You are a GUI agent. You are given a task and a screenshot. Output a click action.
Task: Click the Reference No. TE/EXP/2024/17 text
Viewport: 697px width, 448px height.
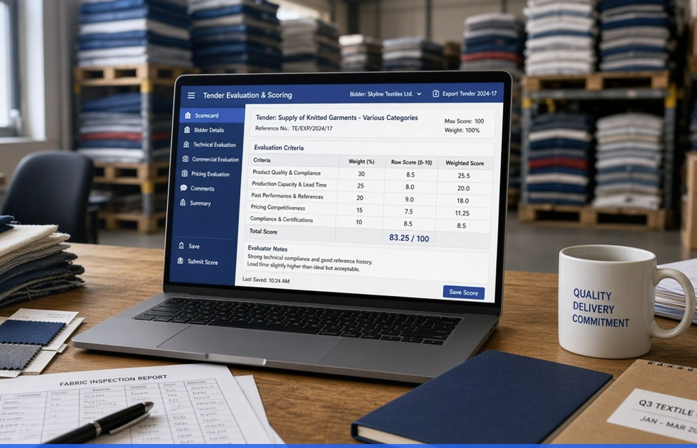[294, 128]
